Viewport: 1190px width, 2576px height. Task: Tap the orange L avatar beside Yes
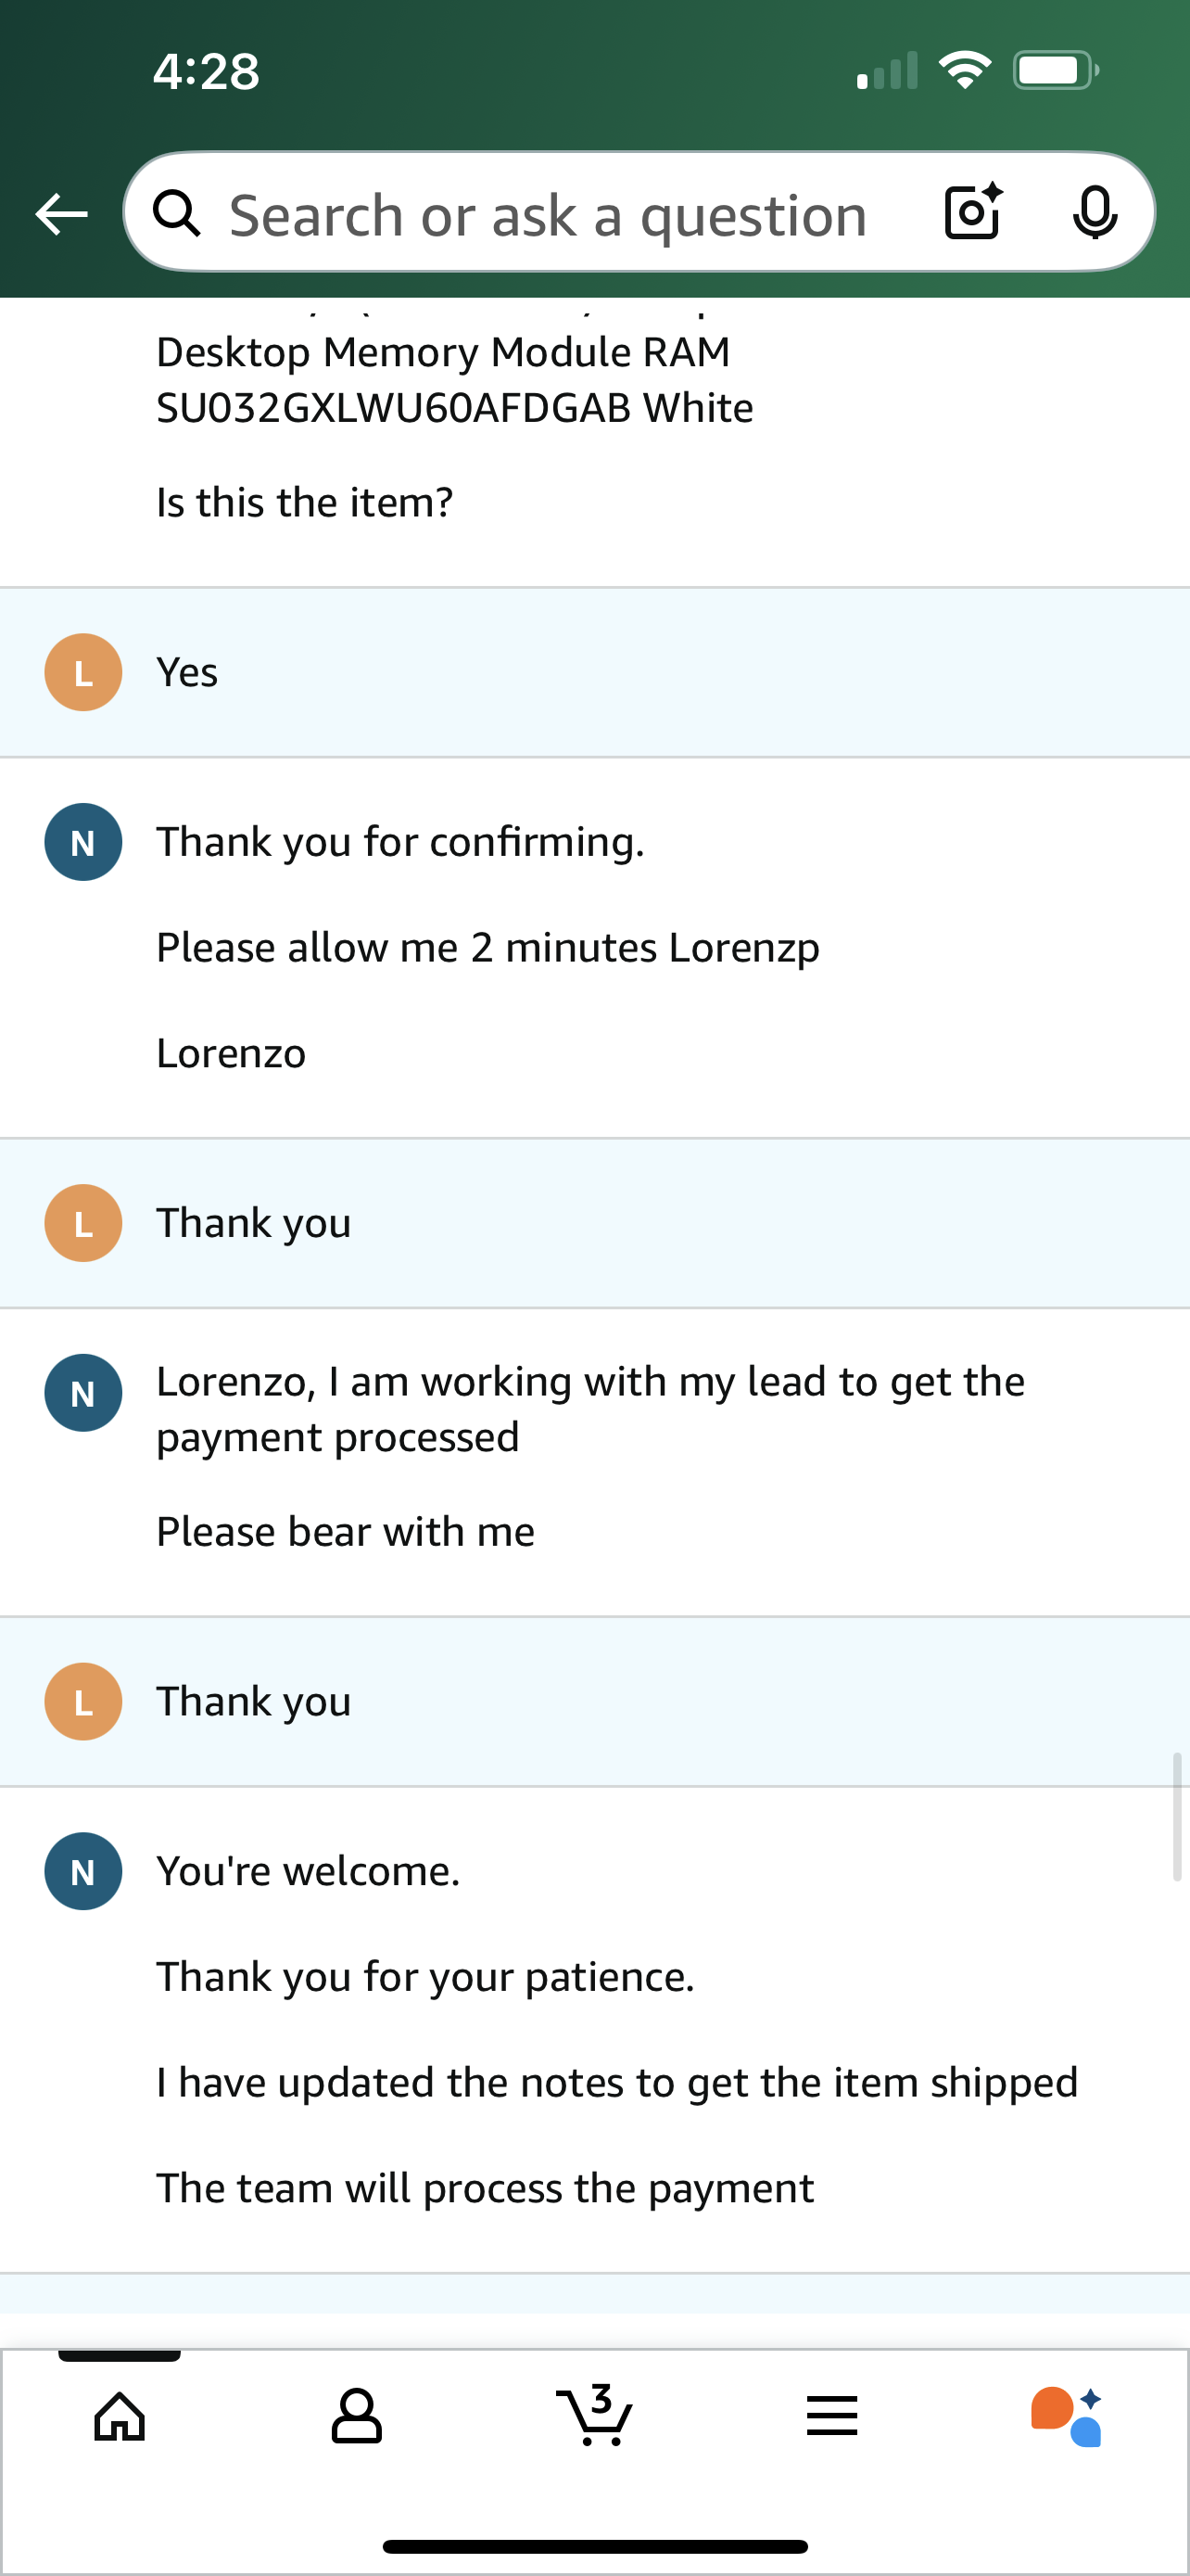(x=84, y=672)
